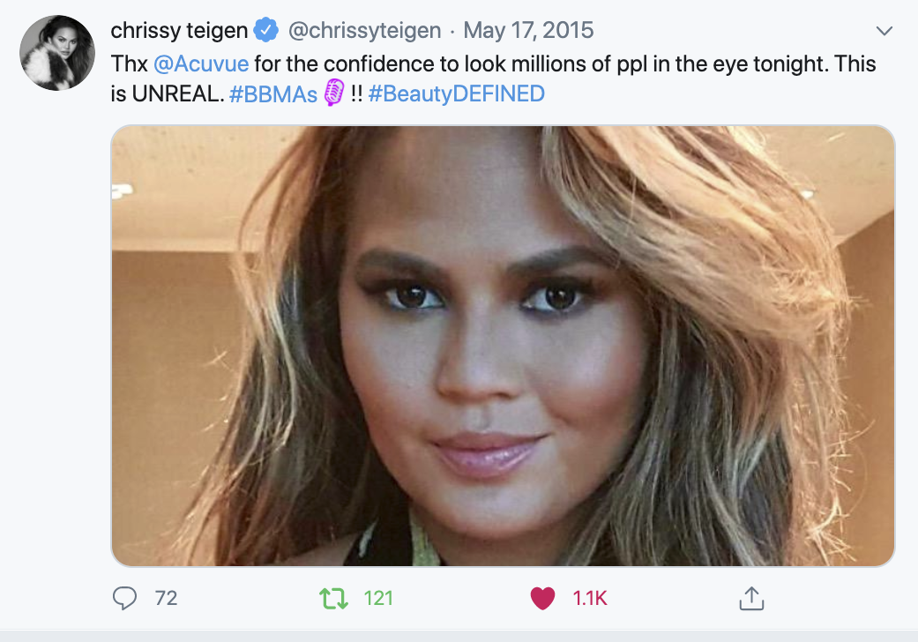Open the May 17, 2015 timestamp
918x642 pixels.
coord(528,31)
